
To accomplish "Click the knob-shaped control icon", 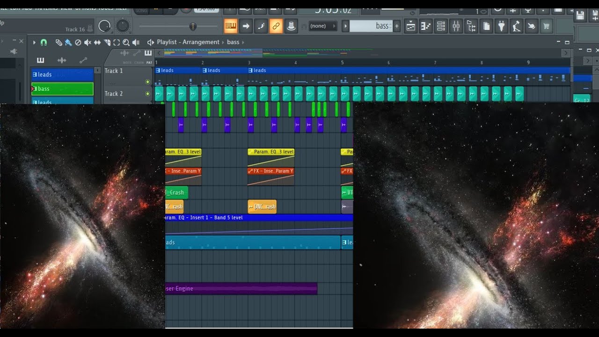I will (x=291, y=26).
